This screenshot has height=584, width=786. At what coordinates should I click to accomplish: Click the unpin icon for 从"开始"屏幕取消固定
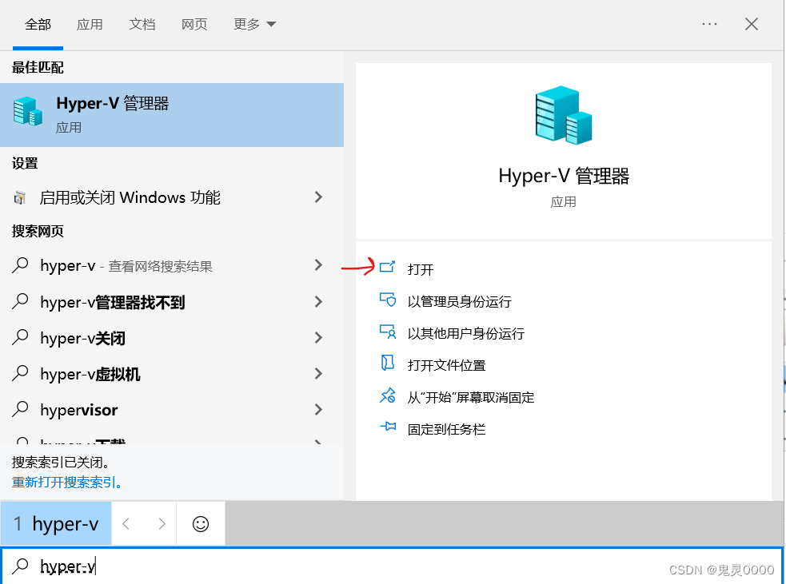[388, 395]
